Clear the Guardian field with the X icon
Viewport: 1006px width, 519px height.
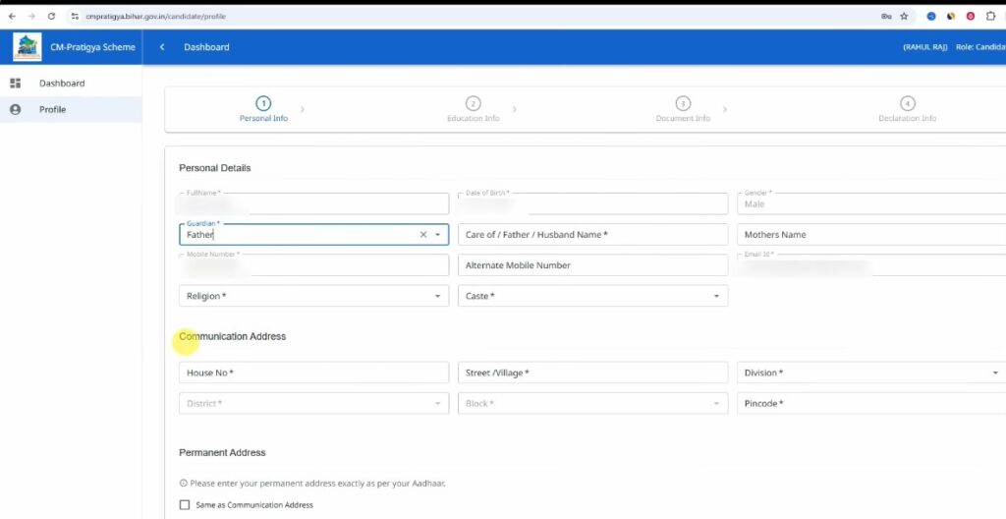point(423,235)
